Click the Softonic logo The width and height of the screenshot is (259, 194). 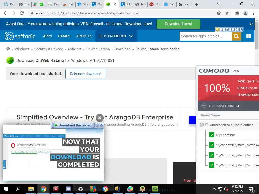(20, 36)
